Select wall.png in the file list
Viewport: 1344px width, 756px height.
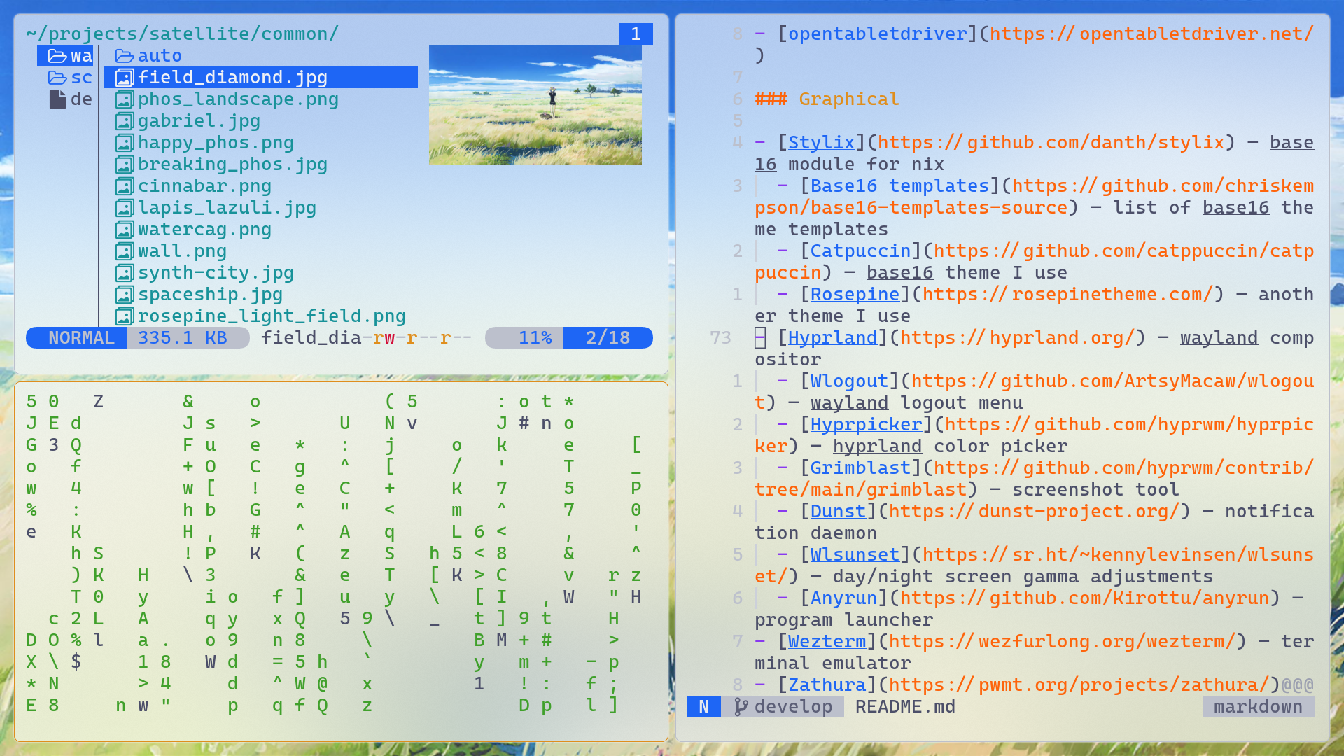tap(182, 251)
